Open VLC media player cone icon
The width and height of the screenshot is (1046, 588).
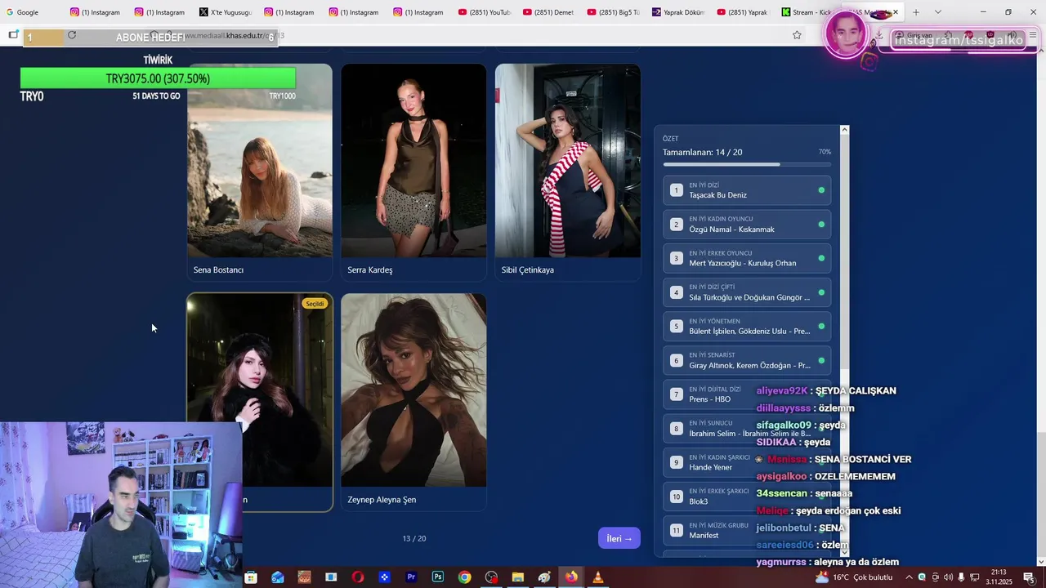pyautogui.click(x=597, y=577)
